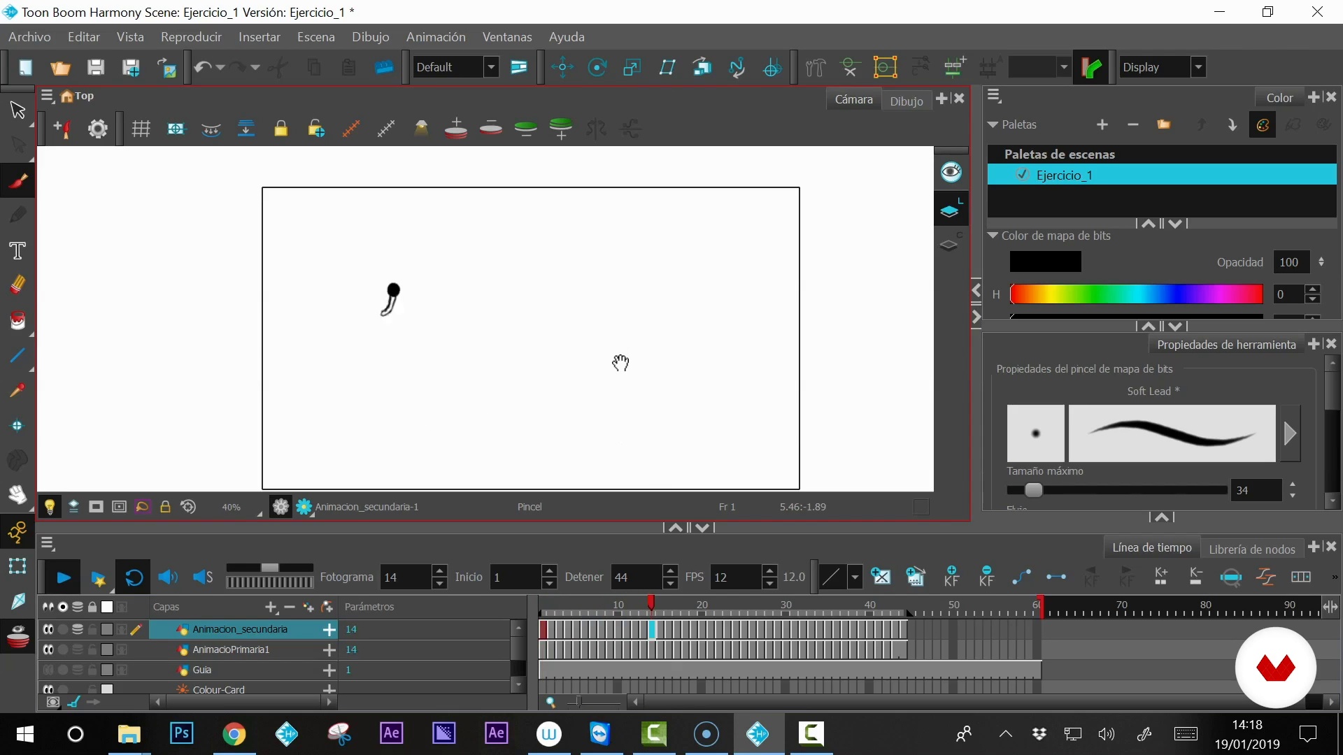Click the Hue rainbow slider

pos(1137,294)
